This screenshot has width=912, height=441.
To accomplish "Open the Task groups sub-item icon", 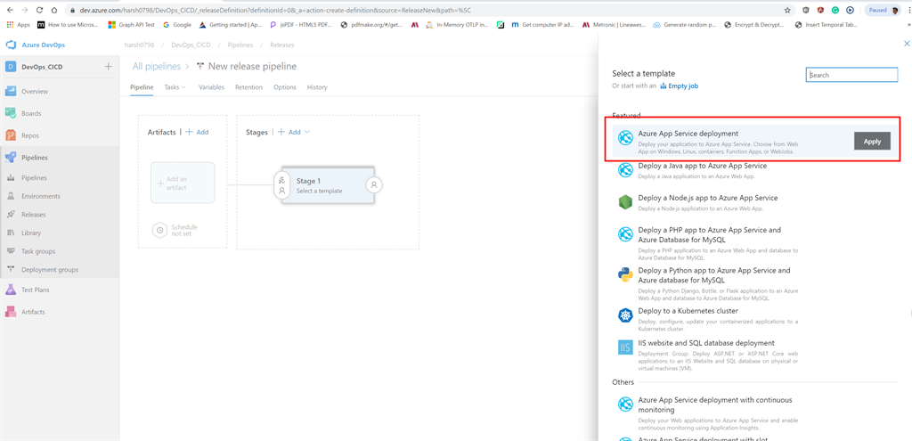I will (x=11, y=251).
